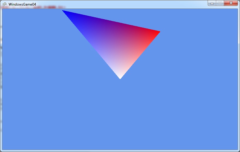Image resolution: width=240 pixels, height=152 pixels.
Task: Click the WindowsGame04 title text
Action: pos(22,4)
